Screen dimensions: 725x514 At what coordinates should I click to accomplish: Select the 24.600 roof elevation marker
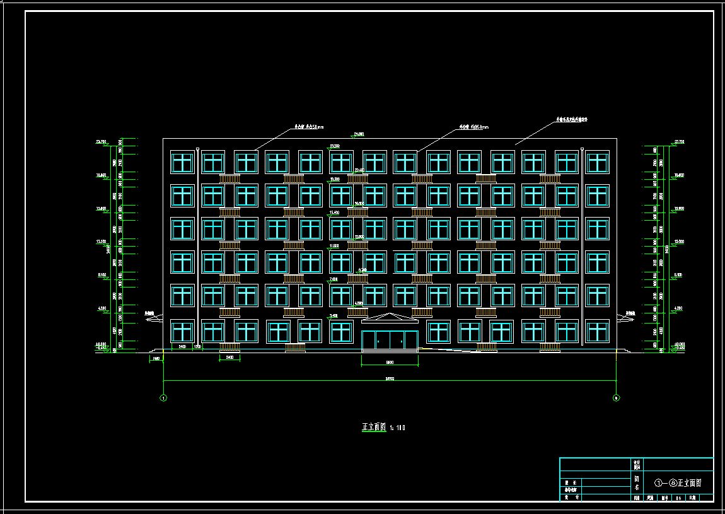pyautogui.click(x=360, y=134)
